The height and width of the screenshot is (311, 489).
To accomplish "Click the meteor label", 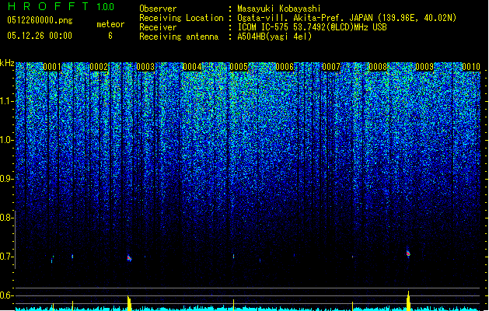I will coord(110,24).
